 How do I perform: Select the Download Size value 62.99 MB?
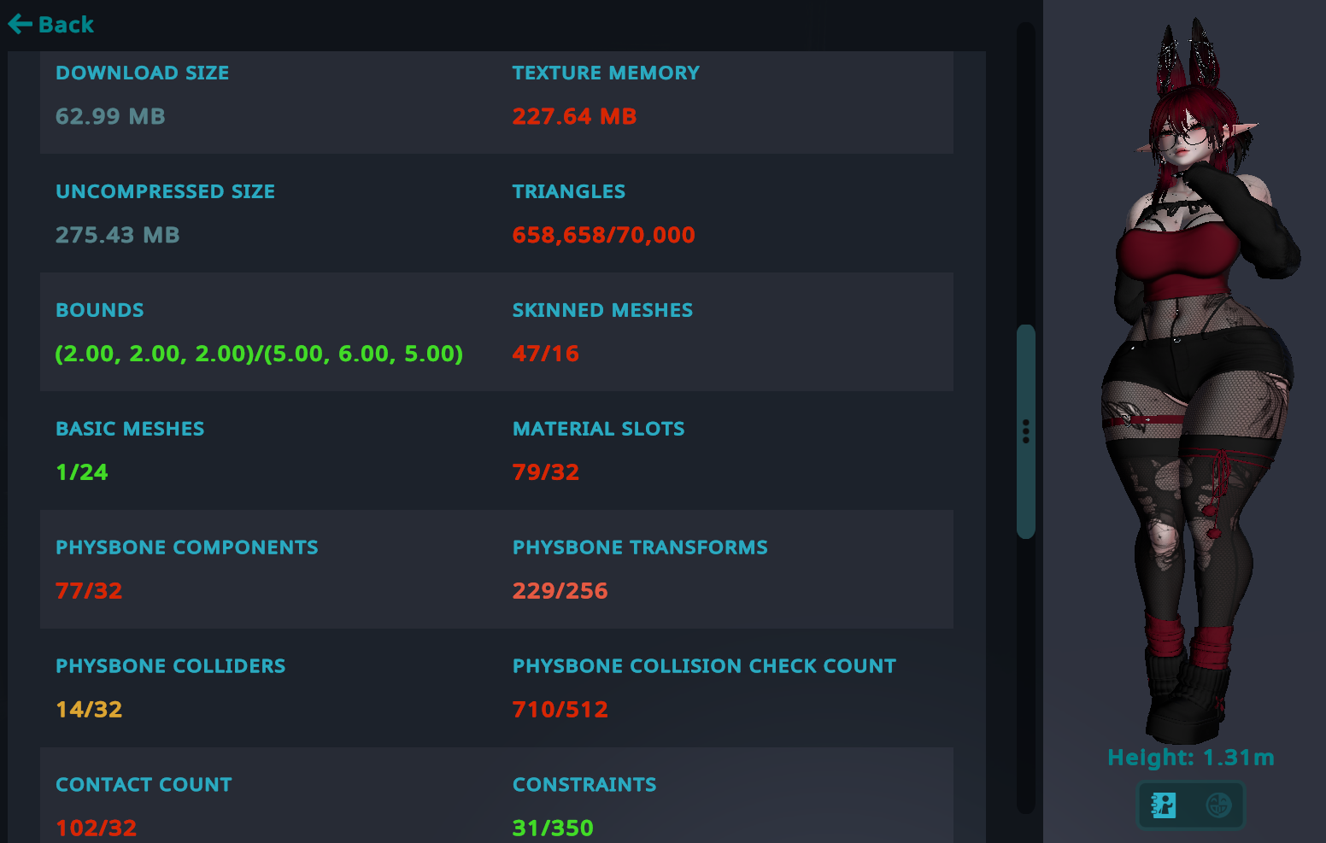[x=110, y=116]
